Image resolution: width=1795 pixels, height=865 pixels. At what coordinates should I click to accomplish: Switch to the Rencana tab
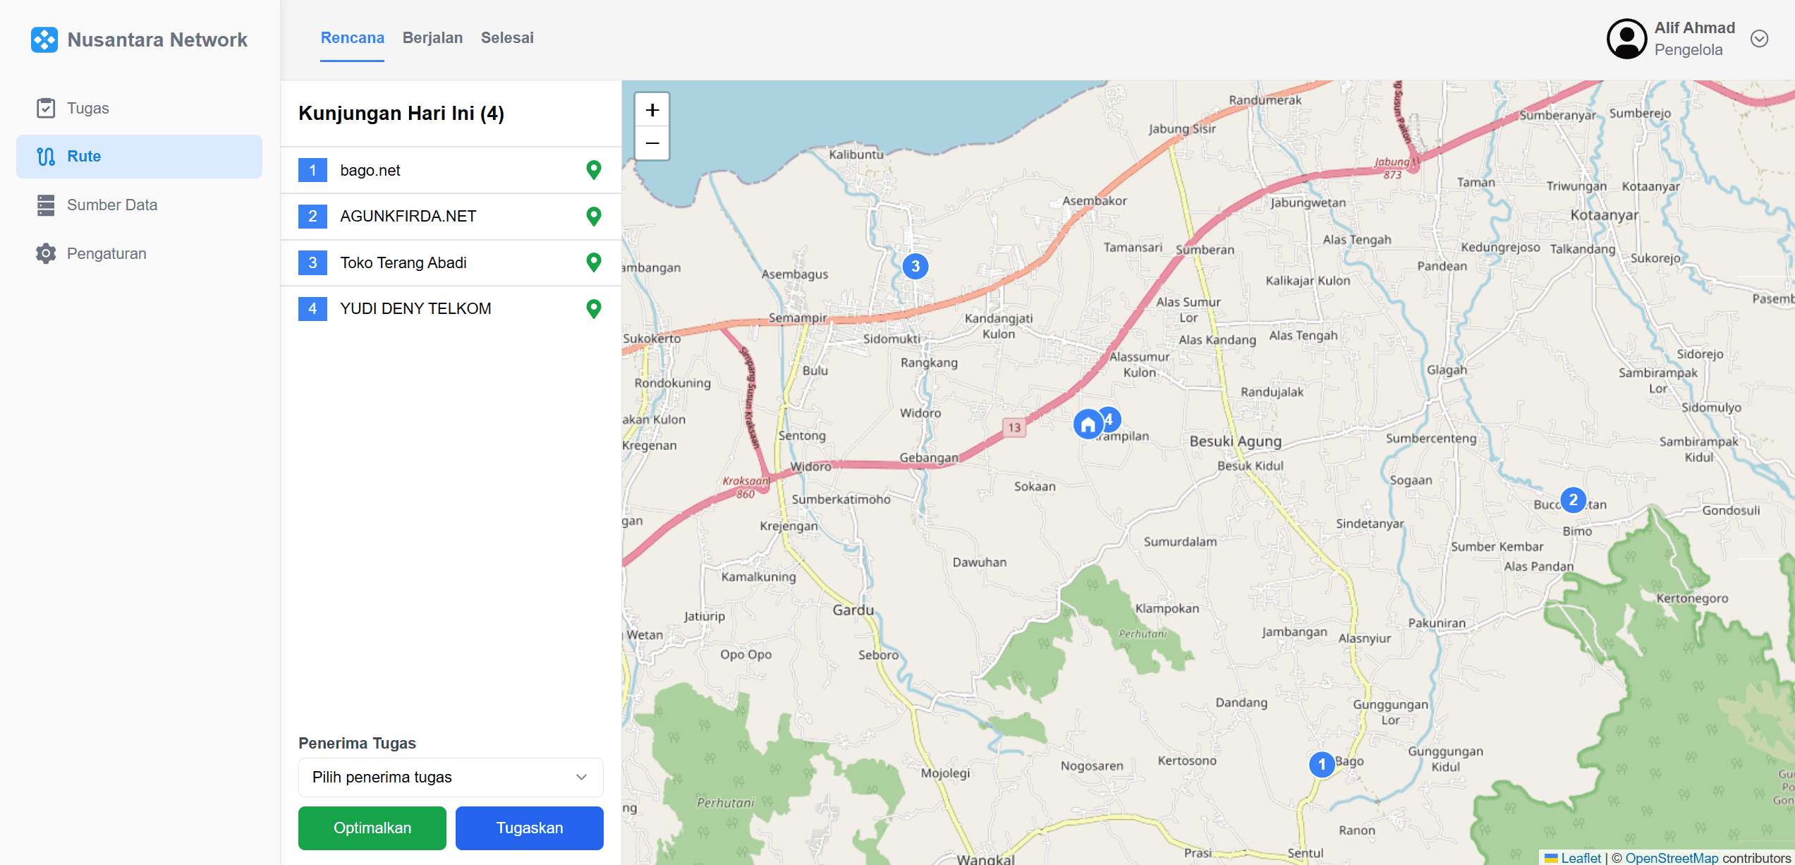(352, 38)
